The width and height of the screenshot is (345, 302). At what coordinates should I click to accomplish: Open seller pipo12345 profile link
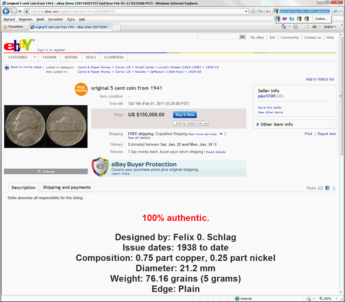tap(267, 96)
